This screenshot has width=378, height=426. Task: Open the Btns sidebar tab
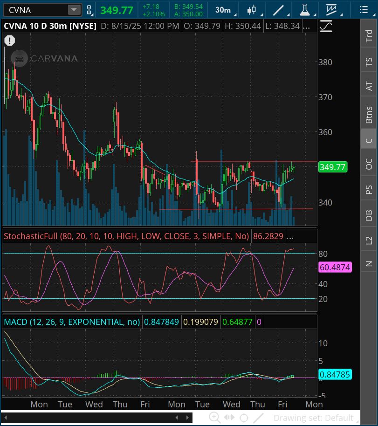pyautogui.click(x=369, y=114)
